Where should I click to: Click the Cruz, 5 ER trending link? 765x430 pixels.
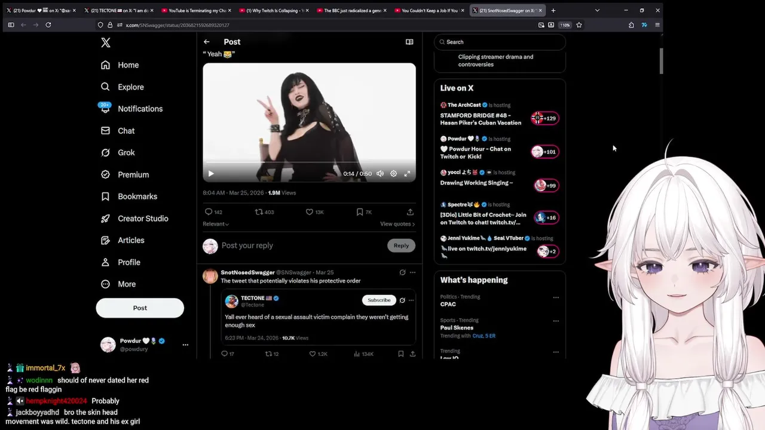(484, 336)
